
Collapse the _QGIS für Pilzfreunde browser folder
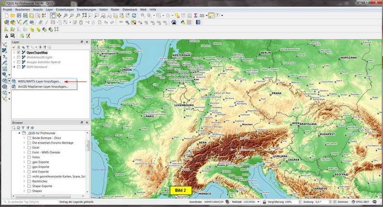coord(19,133)
